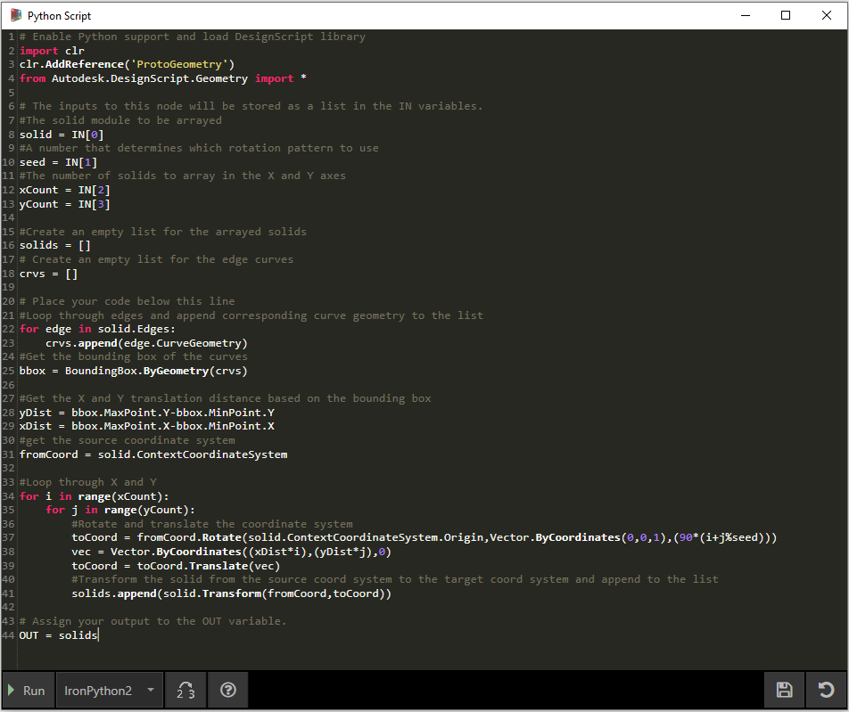Launch the Python 2 to 3 migration assistant

pyautogui.click(x=186, y=691)
